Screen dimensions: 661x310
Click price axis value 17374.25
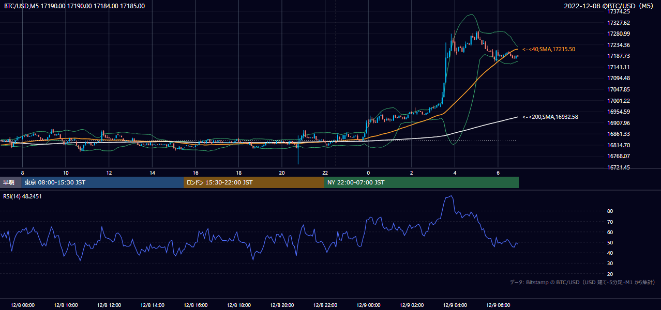(618, 11)
